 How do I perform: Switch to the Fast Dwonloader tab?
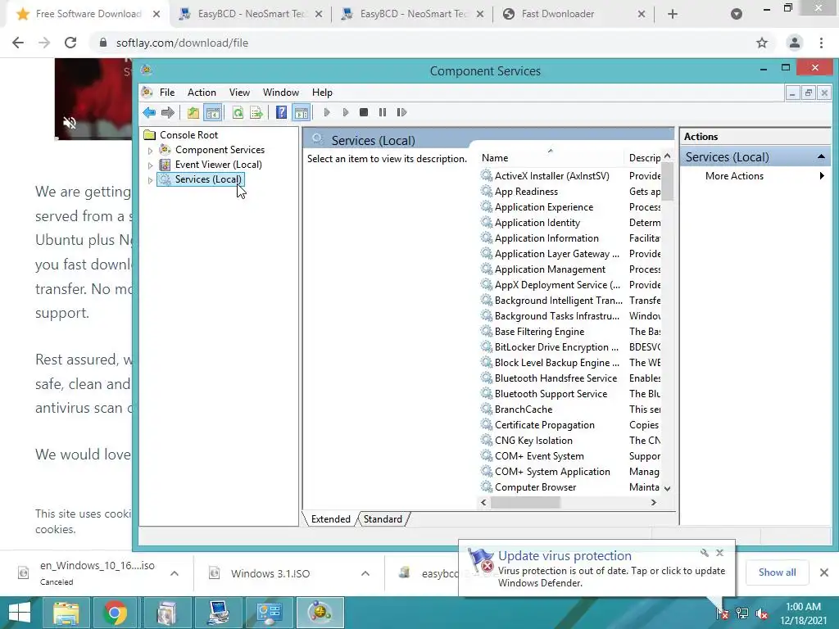point(558,14)
